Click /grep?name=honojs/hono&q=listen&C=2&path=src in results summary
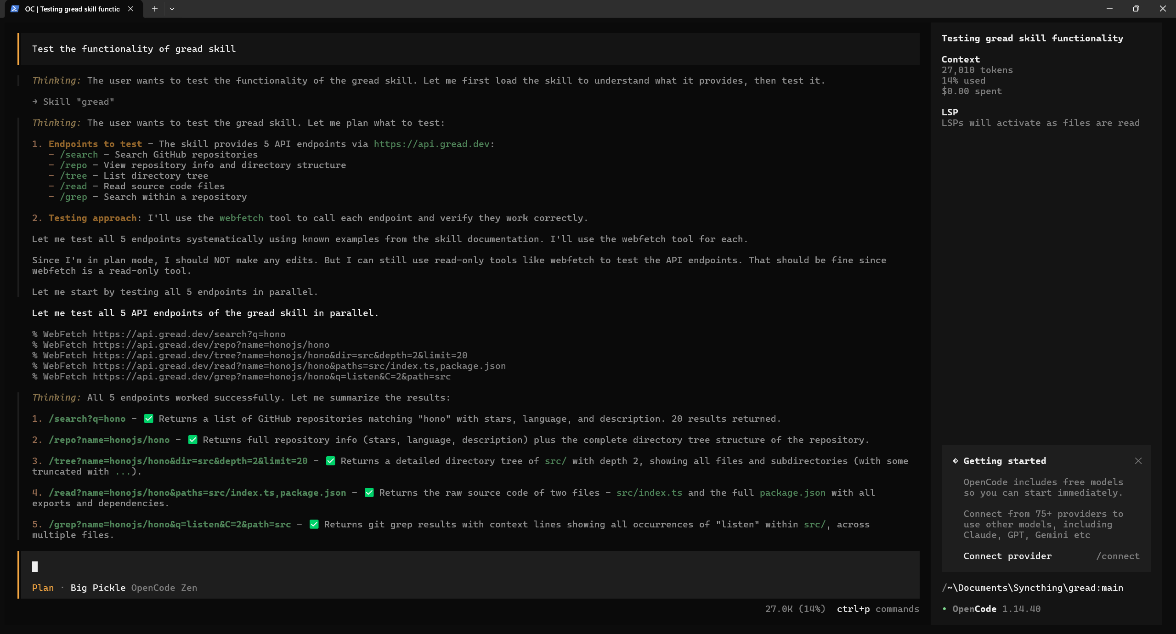The width and height of the screenshot is (1176, 634). (170, 524)
